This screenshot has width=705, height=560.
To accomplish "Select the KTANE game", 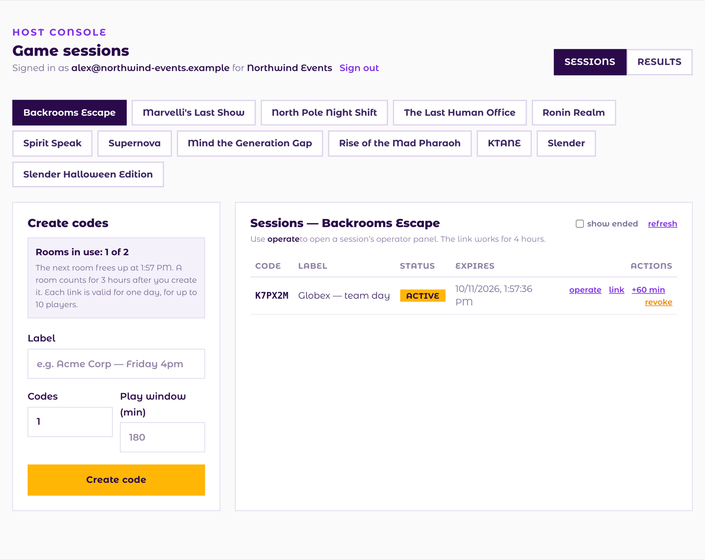I will [504, 144].
